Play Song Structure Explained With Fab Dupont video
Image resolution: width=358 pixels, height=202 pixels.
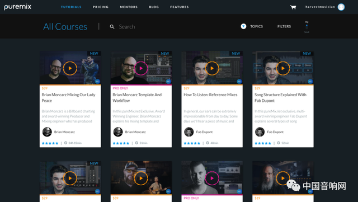tap(283, 68)
